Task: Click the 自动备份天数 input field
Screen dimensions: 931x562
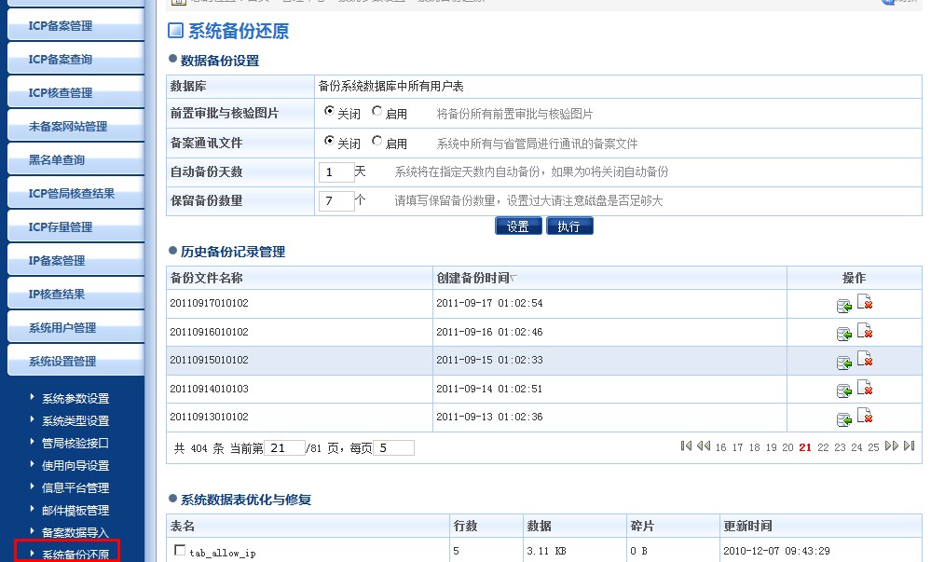Action: (x=335, y=172)
